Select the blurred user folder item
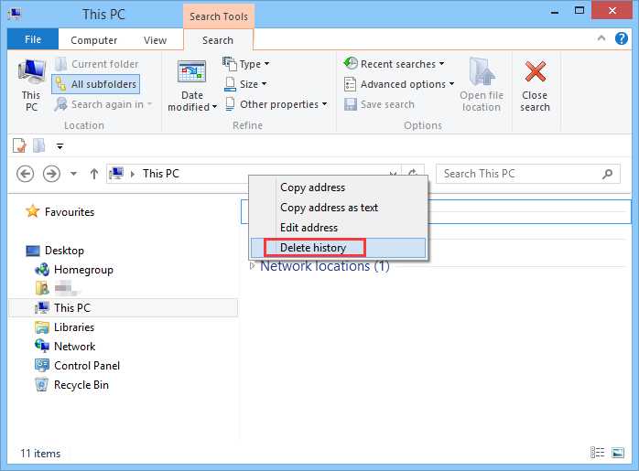 tap(58, 288)
